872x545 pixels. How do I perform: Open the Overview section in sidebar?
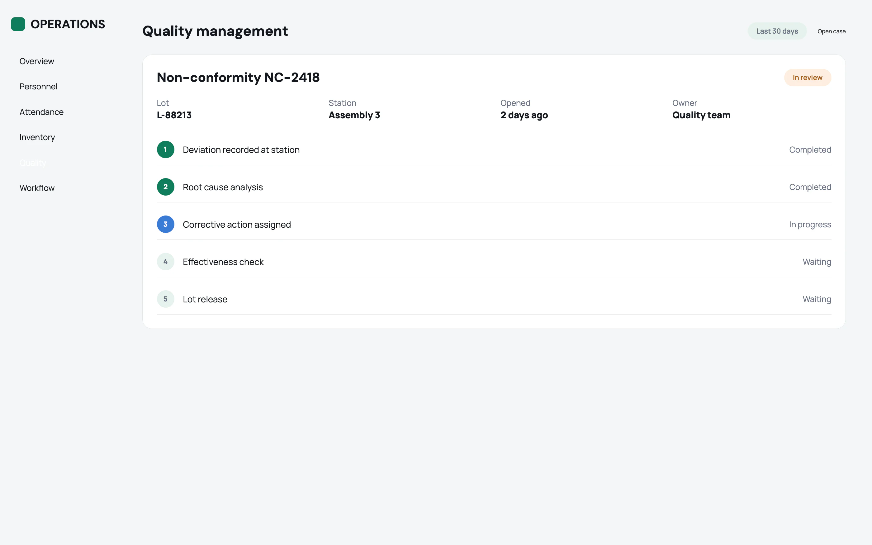point(37,61)
